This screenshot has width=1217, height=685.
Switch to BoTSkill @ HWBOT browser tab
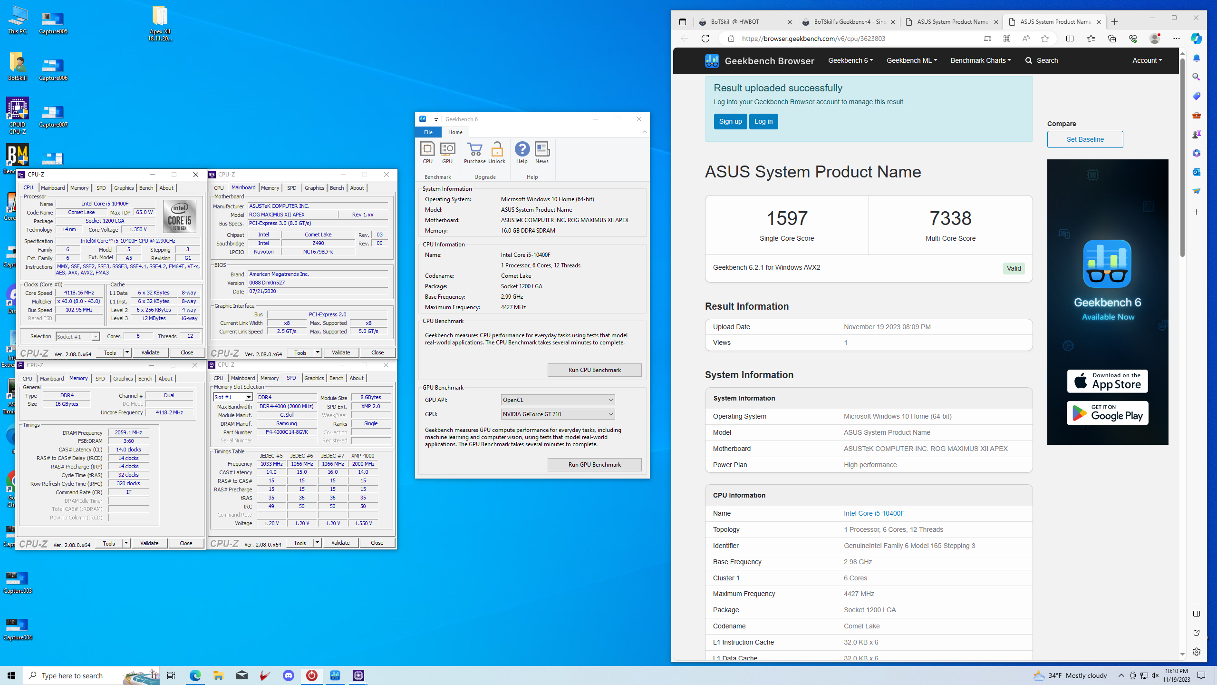click(x=744, y=22)
